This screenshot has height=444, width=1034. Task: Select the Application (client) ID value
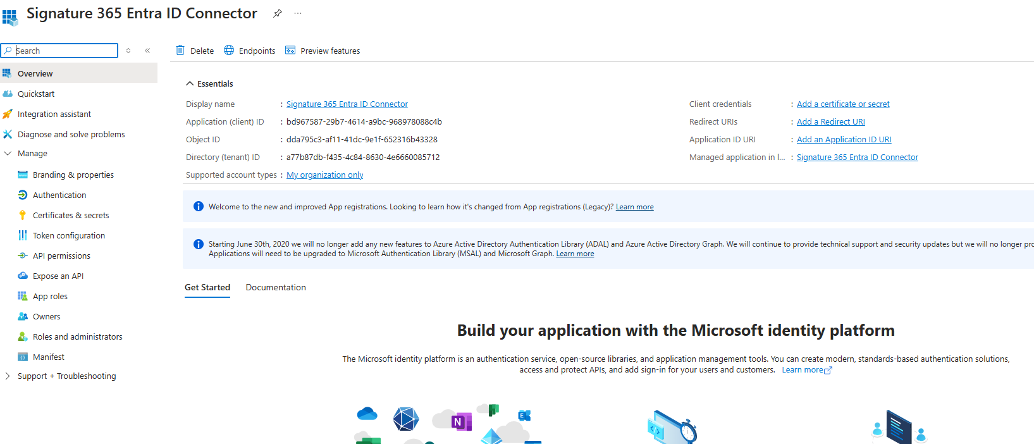[364, 121]
